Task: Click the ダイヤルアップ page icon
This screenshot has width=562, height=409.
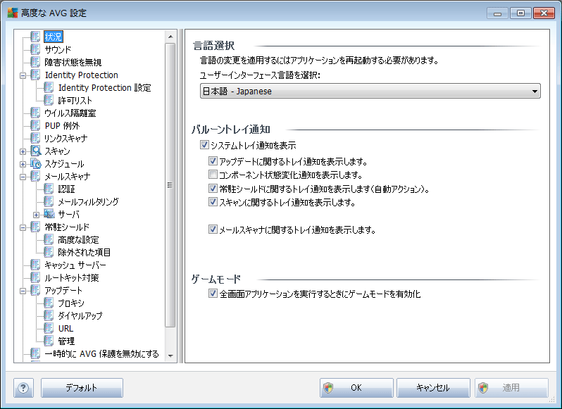Action: (49, 315)
